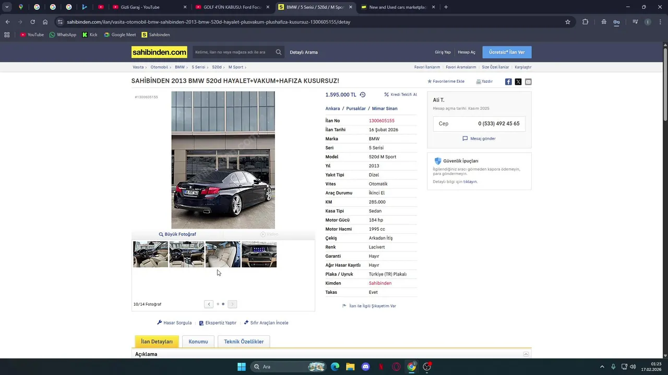Open the WhatsApp bookmark
This screenshot has width=668, height=375.
coord(63,35)
